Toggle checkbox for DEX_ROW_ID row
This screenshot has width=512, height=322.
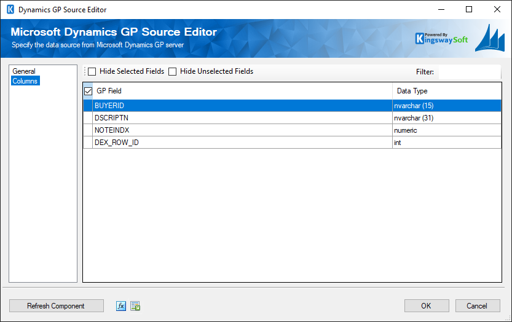pyautogui.click(x=88, y=143)
